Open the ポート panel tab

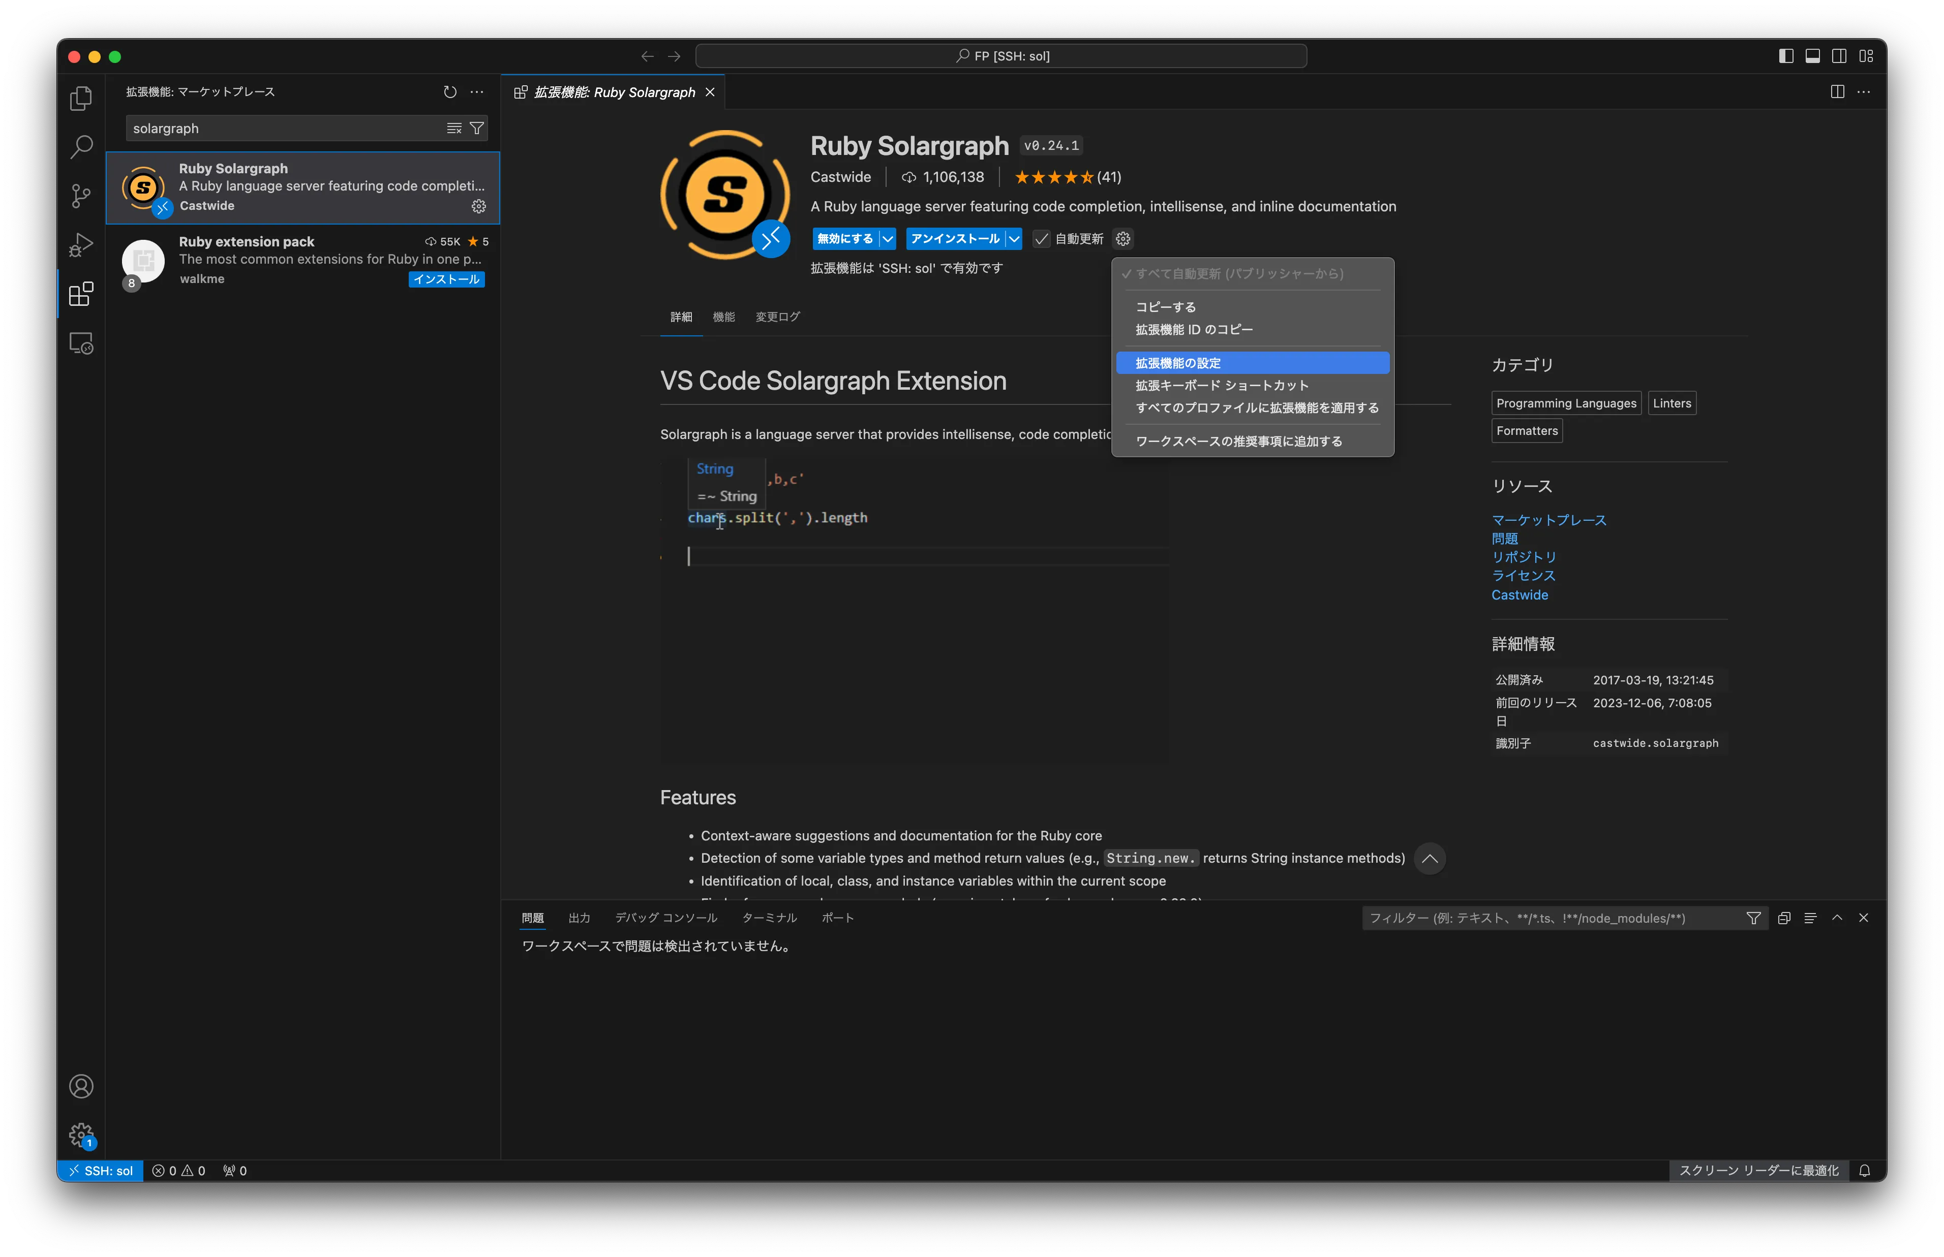837,918
